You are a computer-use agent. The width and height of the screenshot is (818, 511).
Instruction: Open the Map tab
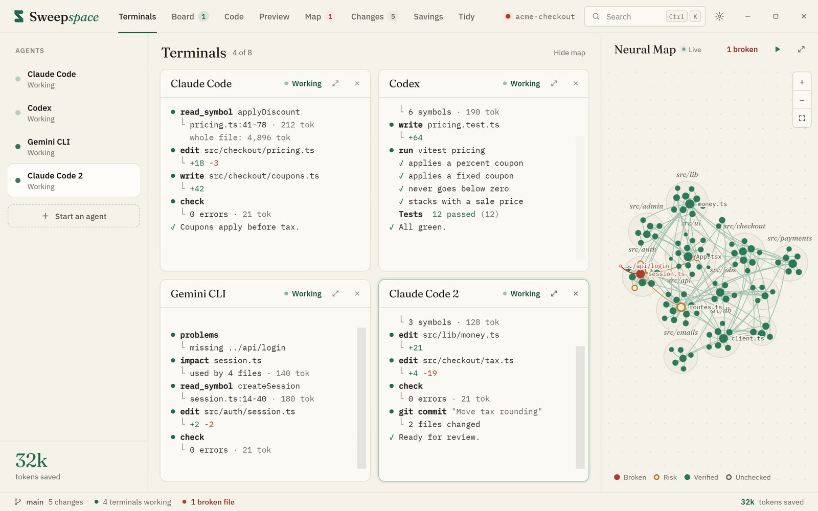(x=319, y=16)
